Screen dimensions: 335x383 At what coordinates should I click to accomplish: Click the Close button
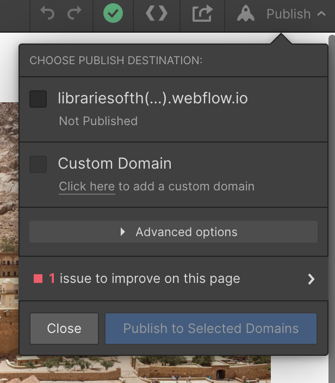[64, 329]
